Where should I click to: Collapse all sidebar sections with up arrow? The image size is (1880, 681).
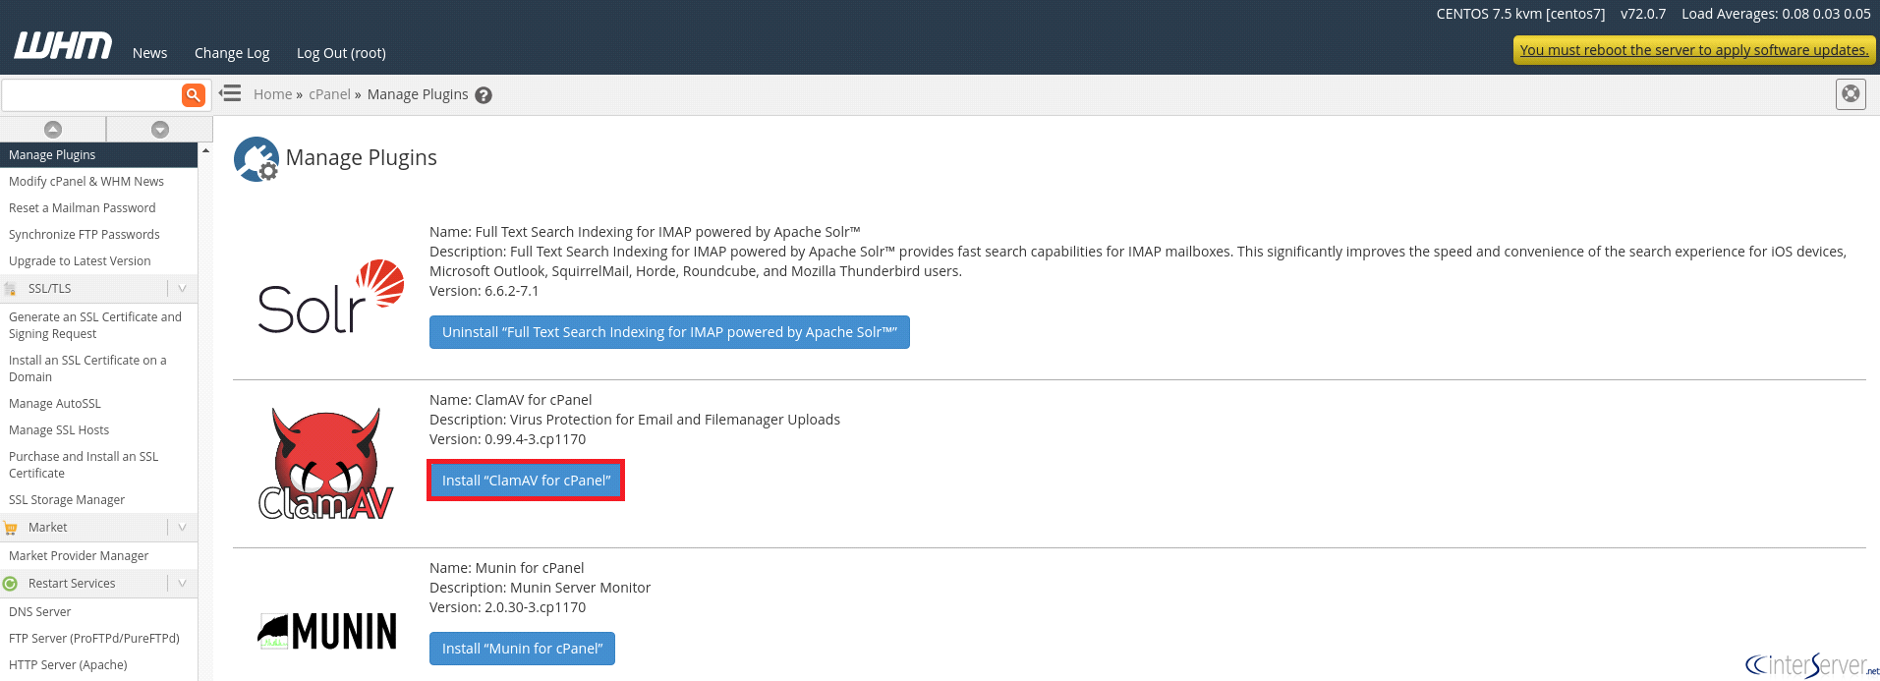coord(53,129)
